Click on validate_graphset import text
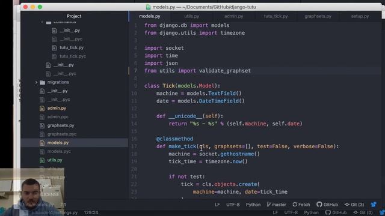 point(225,71)
